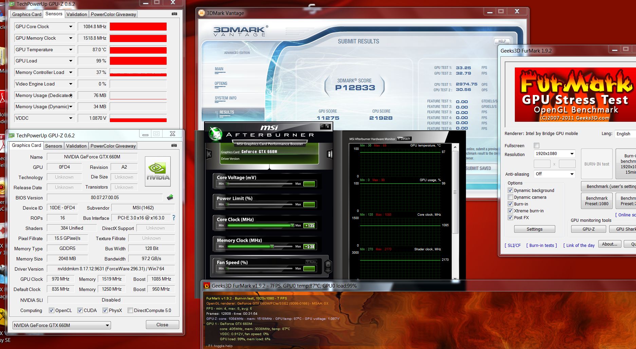Screen dimensions: 636x349
Task: Start the Benchmark Preset:1080 test
Action: [x=597, y=201]
